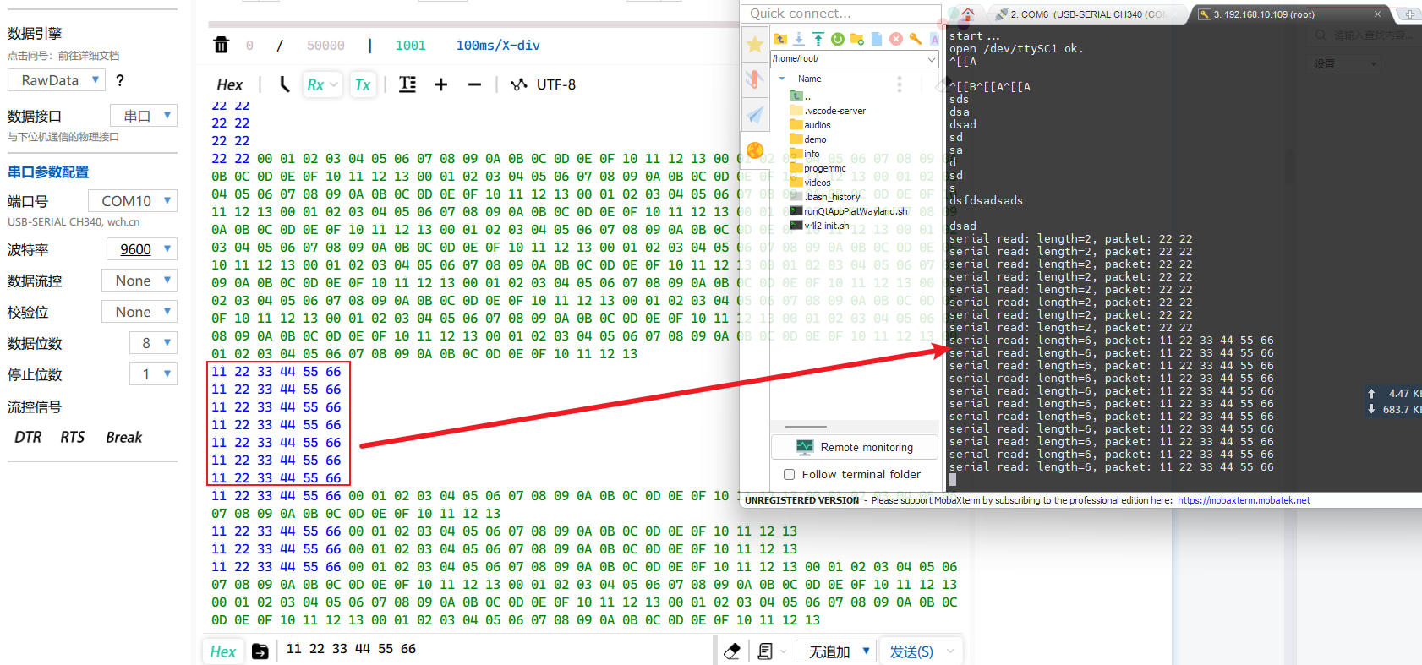Open the mobaxterm.mobatek.net link

[1244, 500]
